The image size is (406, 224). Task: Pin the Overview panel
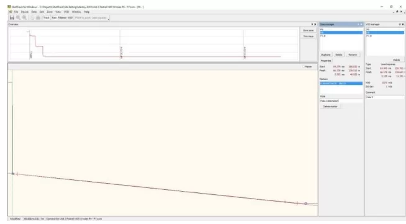click(x=312, y=24)
